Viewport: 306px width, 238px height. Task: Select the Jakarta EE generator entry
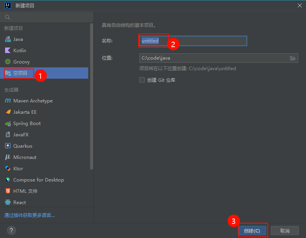coord(44,112)
